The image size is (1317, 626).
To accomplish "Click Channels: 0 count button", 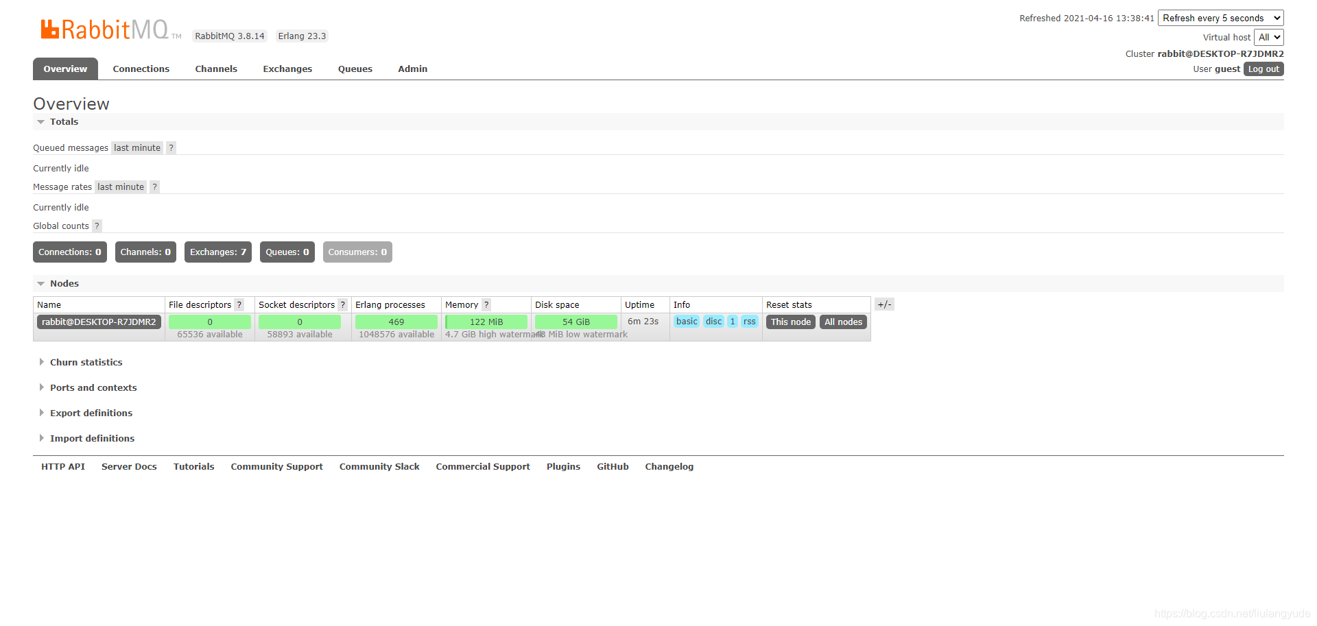I will 145,252.
